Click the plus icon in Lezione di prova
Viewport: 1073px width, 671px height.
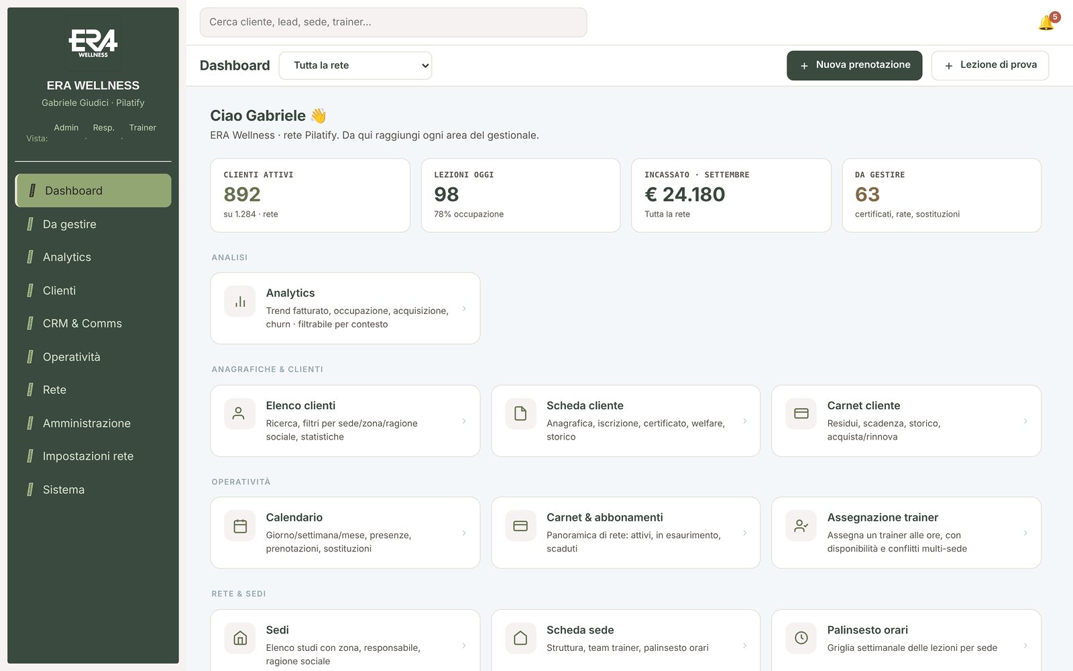948,66
